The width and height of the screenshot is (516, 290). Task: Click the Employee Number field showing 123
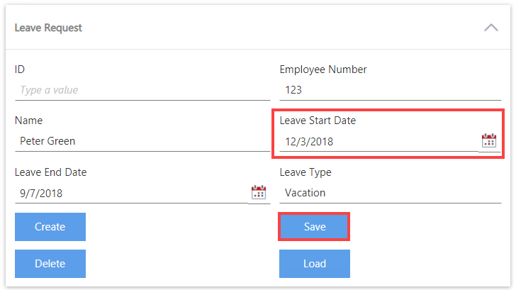point(390,90)
